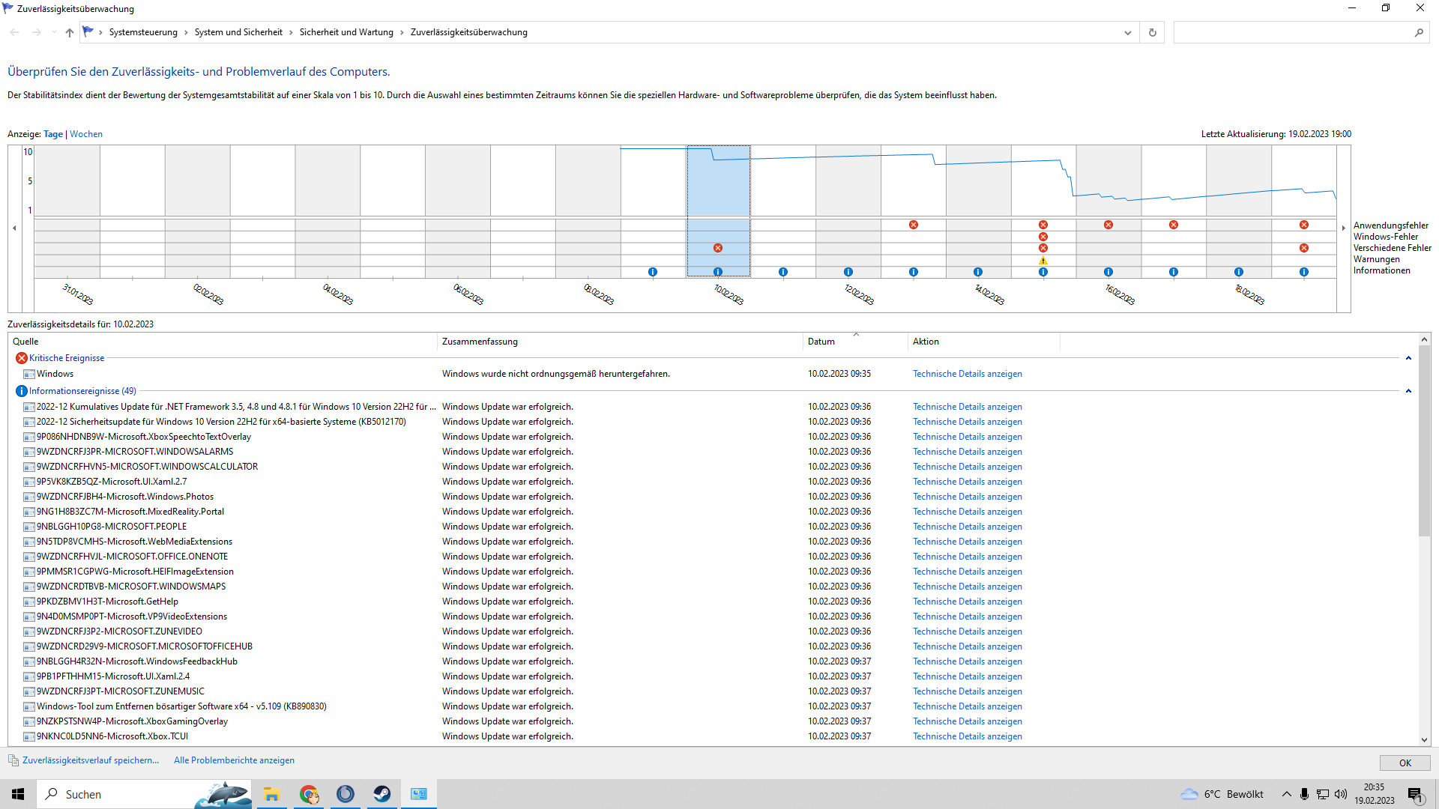
Task: Open Steam from the taskbar
Action: (x=382, y=794)
